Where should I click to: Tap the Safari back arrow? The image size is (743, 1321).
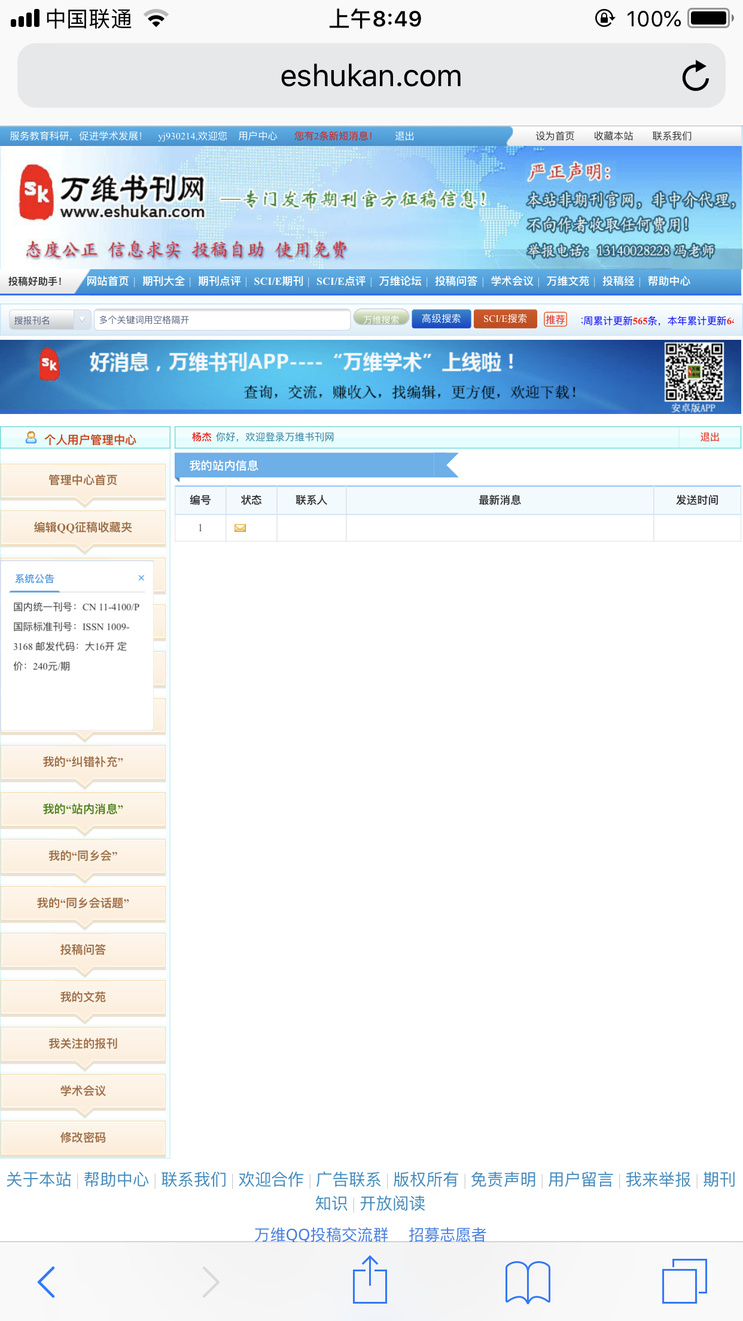46,1282
